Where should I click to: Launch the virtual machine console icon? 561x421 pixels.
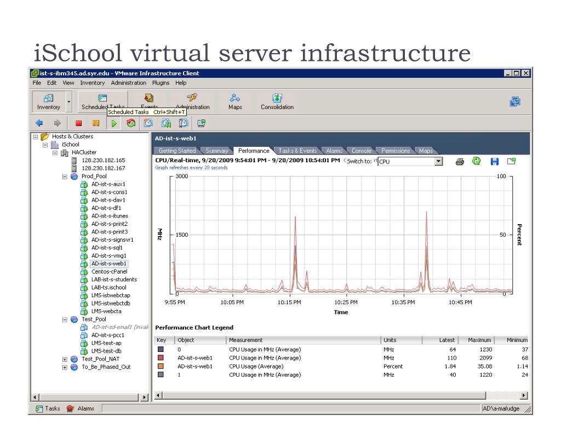coord(202,123)
